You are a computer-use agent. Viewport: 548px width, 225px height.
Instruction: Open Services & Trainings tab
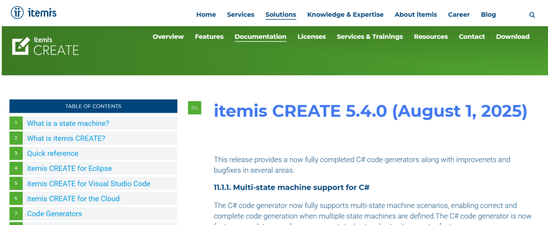click(370, 36)
